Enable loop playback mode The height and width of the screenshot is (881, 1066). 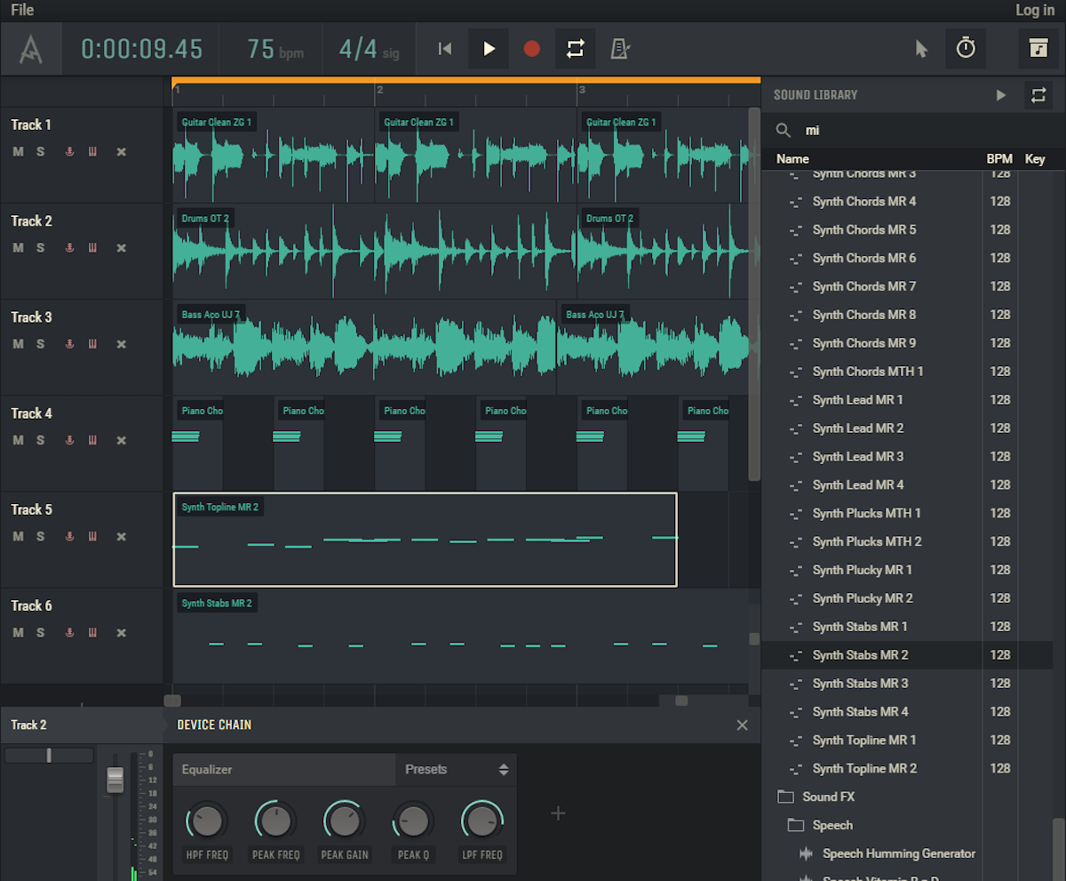coord(575,49)
